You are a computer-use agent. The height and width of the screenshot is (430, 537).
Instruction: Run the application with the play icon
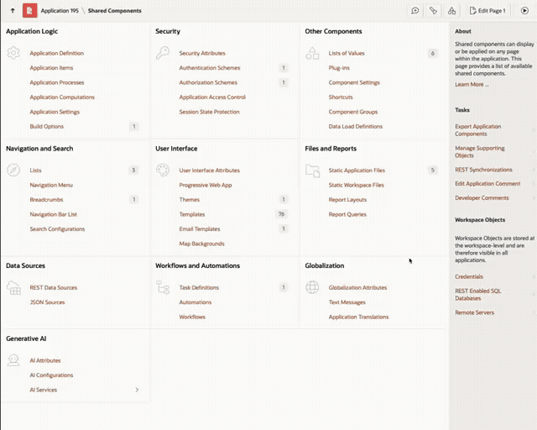click(524, 11)
